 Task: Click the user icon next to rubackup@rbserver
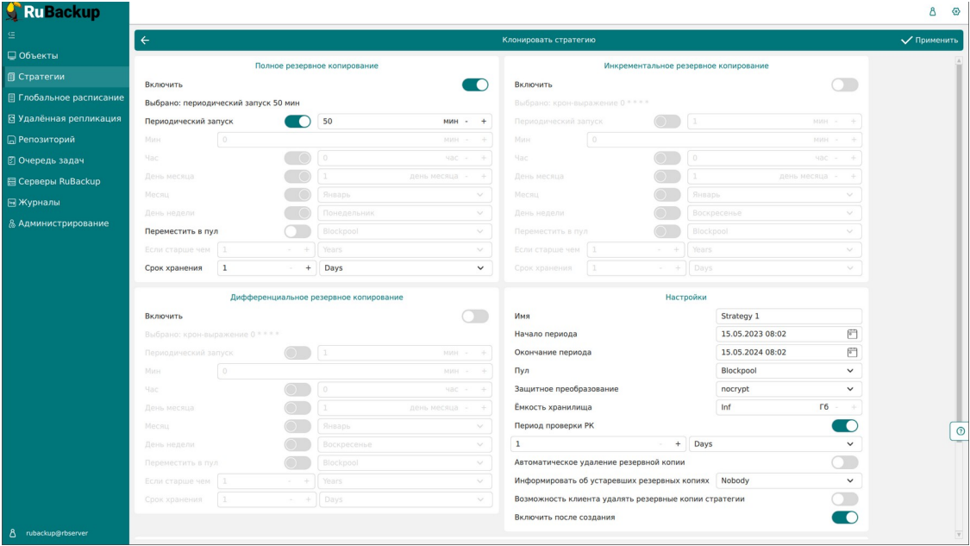pos(12,533)
